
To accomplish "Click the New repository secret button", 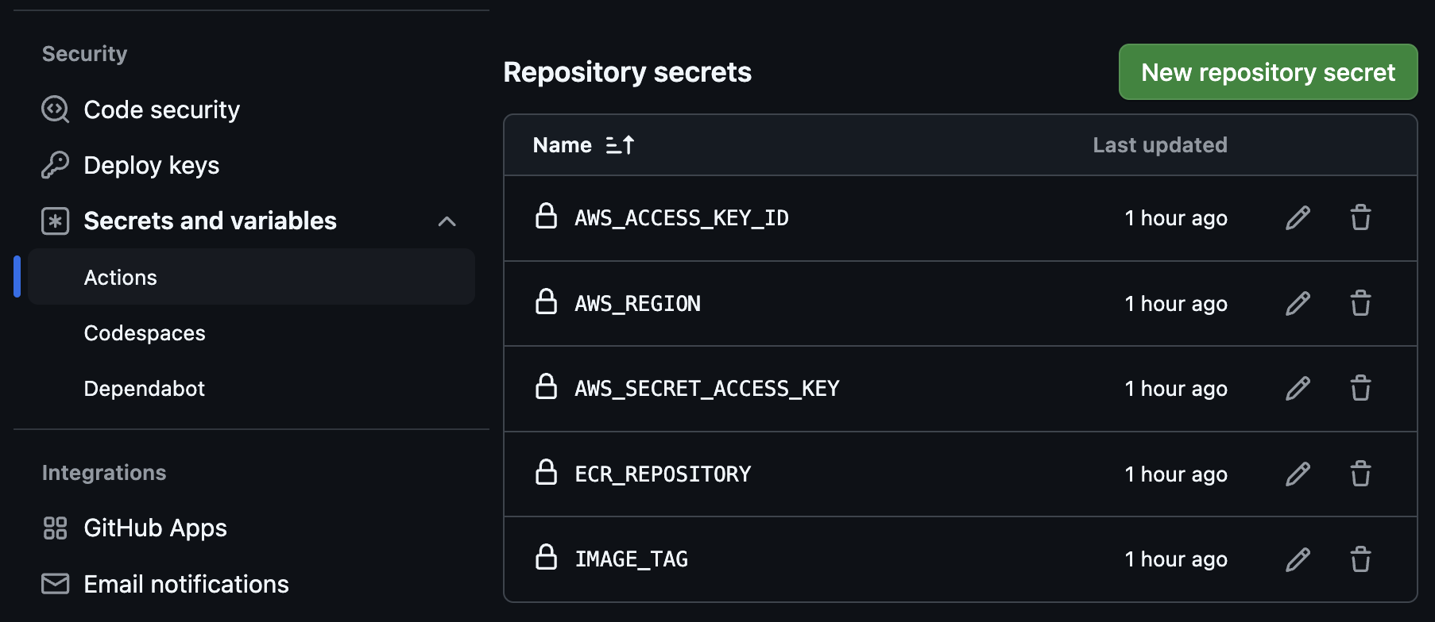I will [x=1267, y=71].
